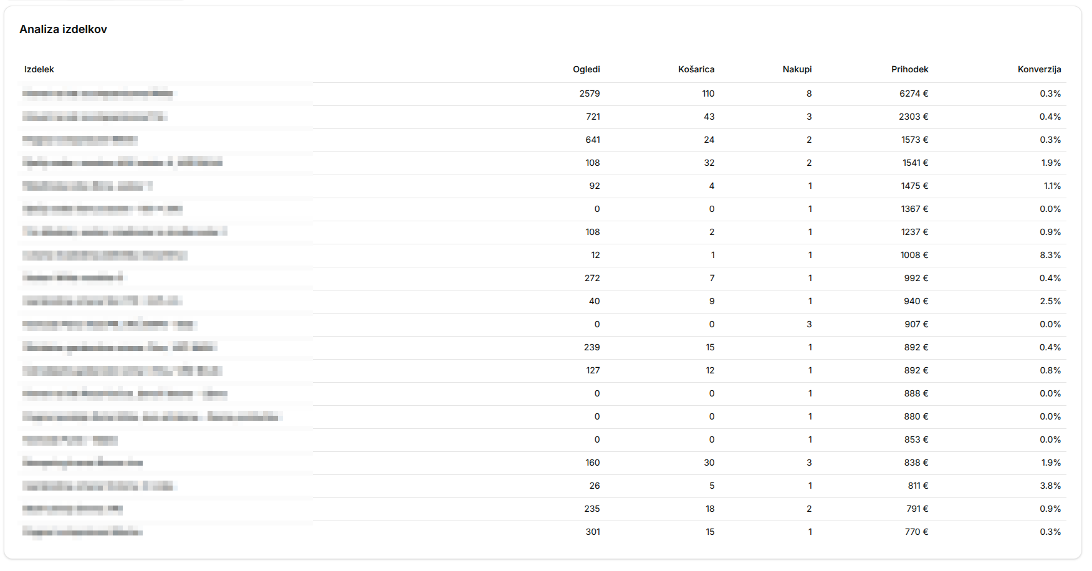Click the 3.8% conversion value
Image resolution: width=1092 pixels, height=571 pixels.
pos(1050,486)
